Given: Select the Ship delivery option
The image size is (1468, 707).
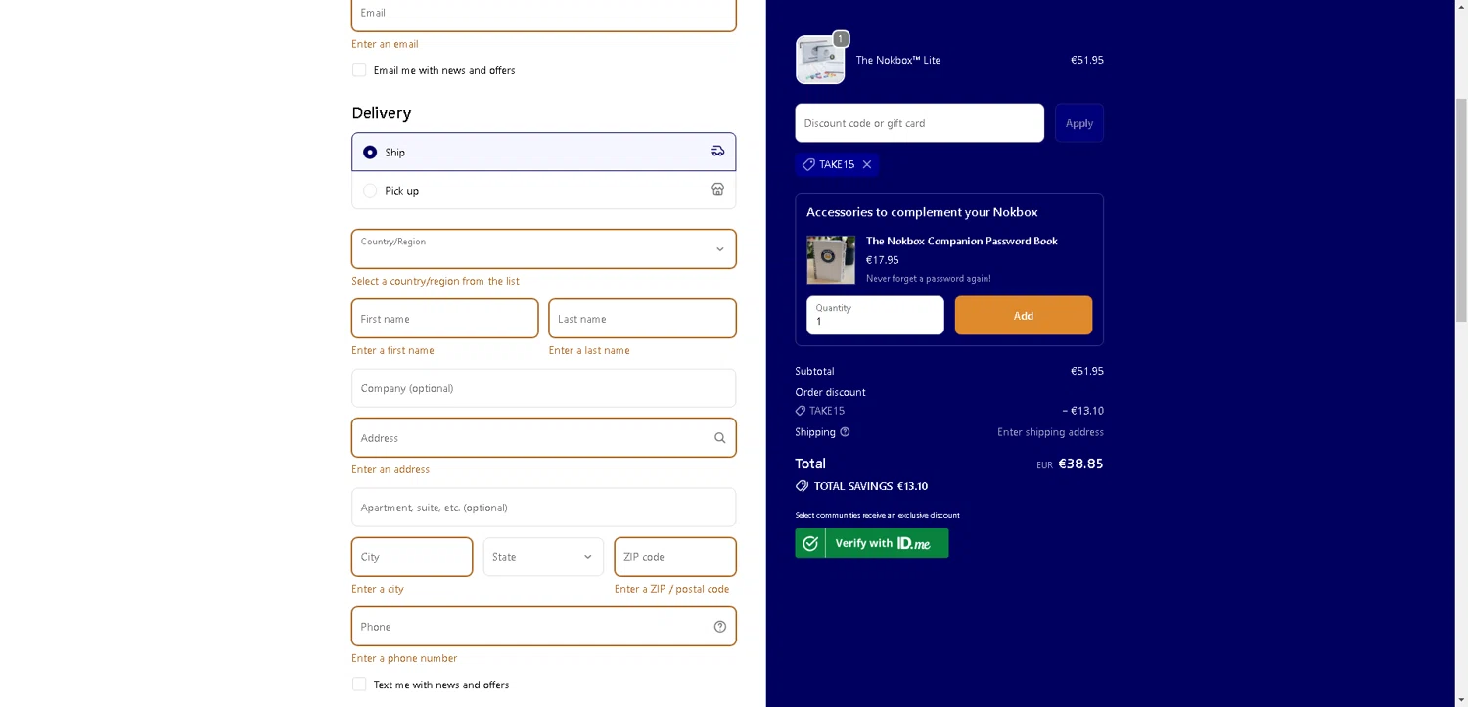Looking at the screenshot, I should (x=543, y=152).
